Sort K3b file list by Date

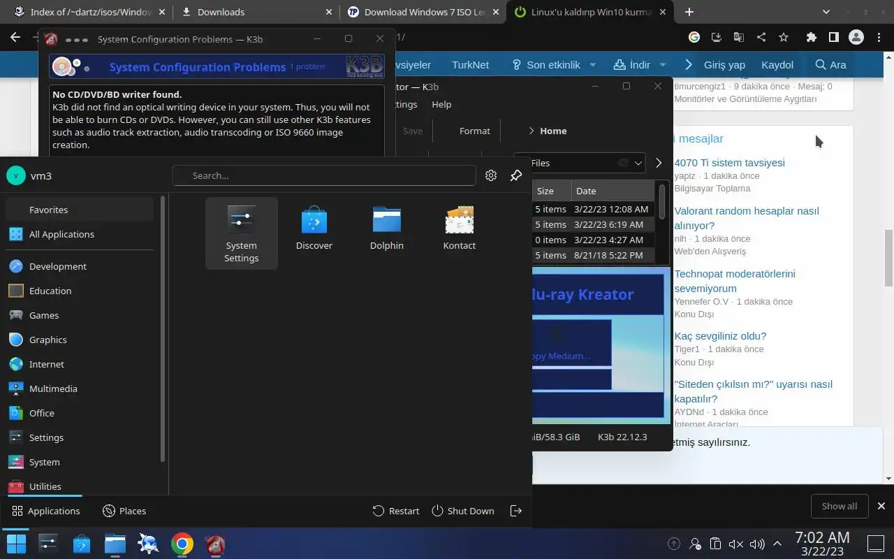[613, 191]
